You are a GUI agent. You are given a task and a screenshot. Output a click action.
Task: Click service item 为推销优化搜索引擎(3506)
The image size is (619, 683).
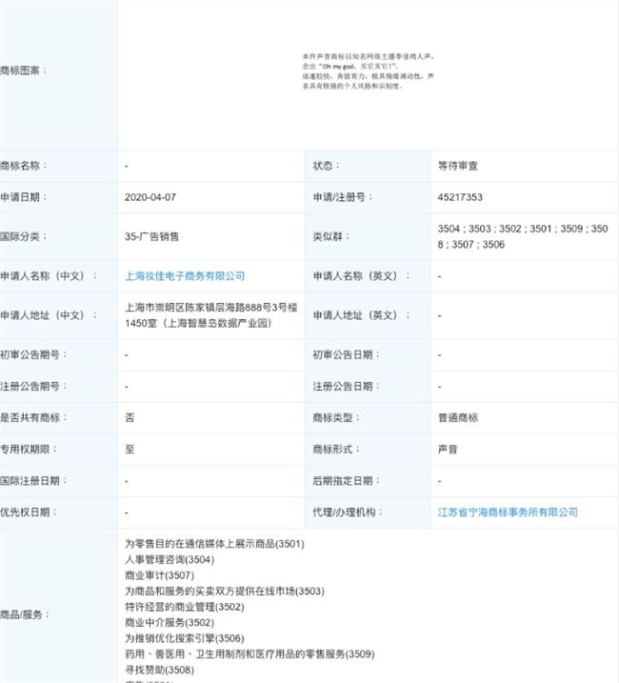[x=184, y=638]
